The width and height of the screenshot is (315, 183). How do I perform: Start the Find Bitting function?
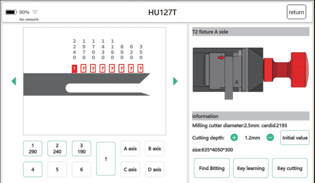pyautogui.click(x=212, y=168)
